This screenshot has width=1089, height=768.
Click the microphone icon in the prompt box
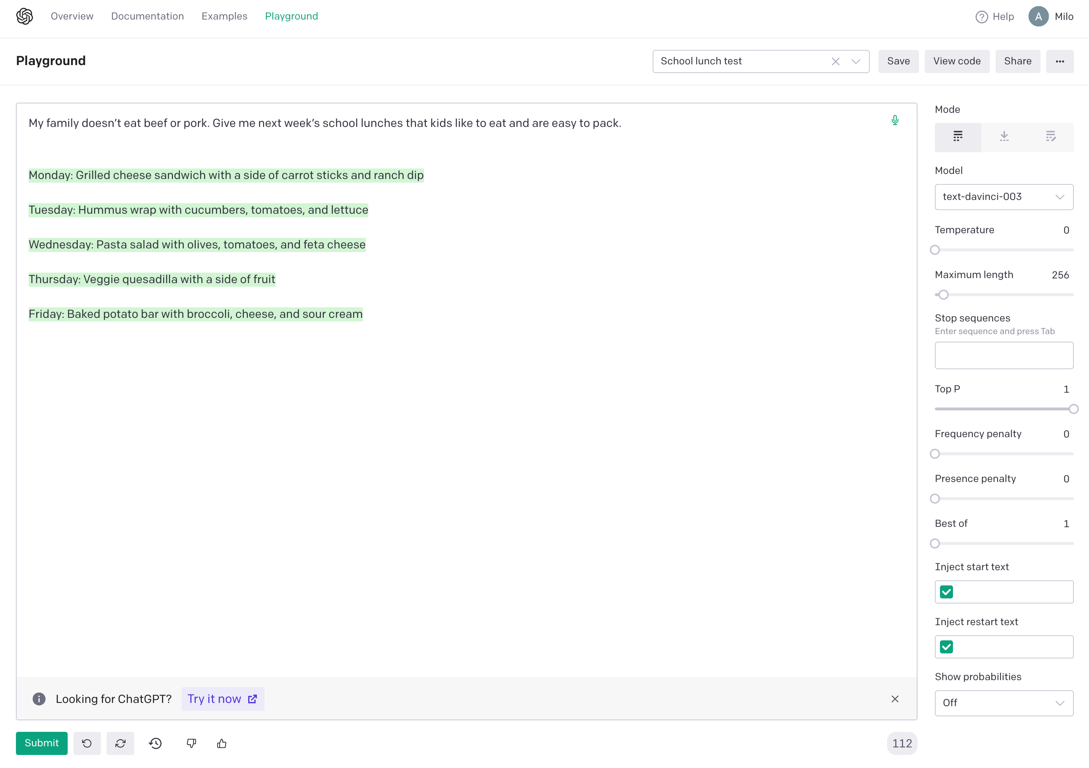894,120
